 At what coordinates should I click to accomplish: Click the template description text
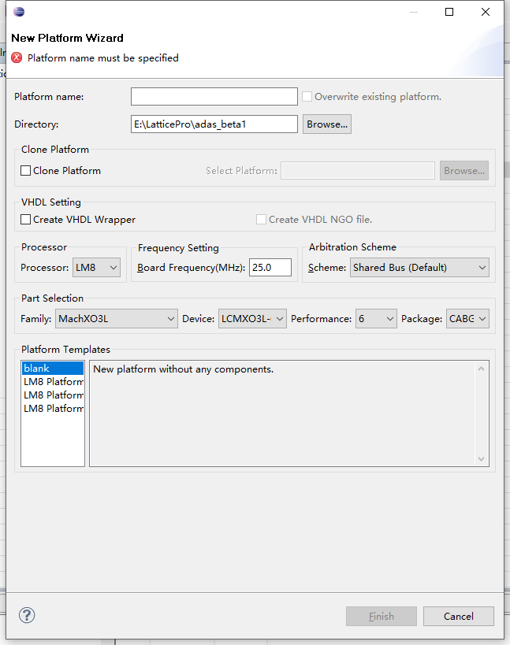pyautogui.click(x=183, y=369)
